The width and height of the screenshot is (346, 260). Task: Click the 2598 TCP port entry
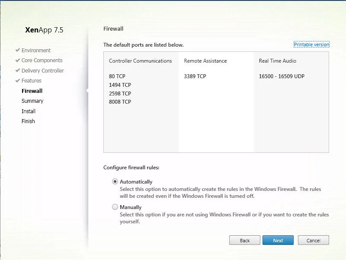coord(120,93)
